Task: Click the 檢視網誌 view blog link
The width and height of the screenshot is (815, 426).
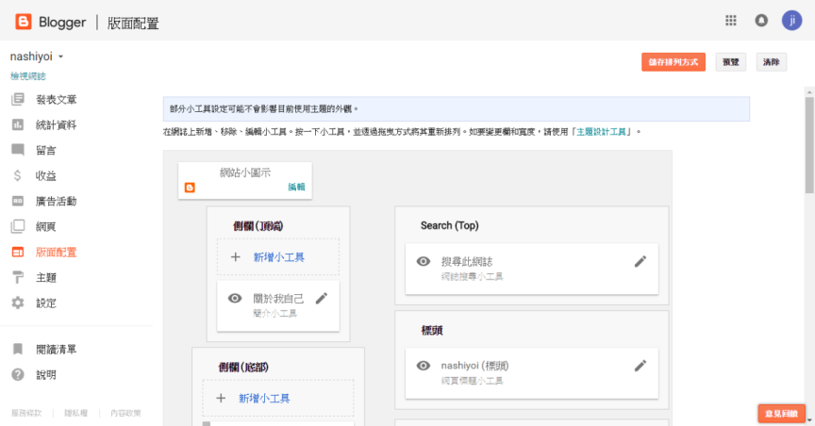Action: click(x=28, y=75)
